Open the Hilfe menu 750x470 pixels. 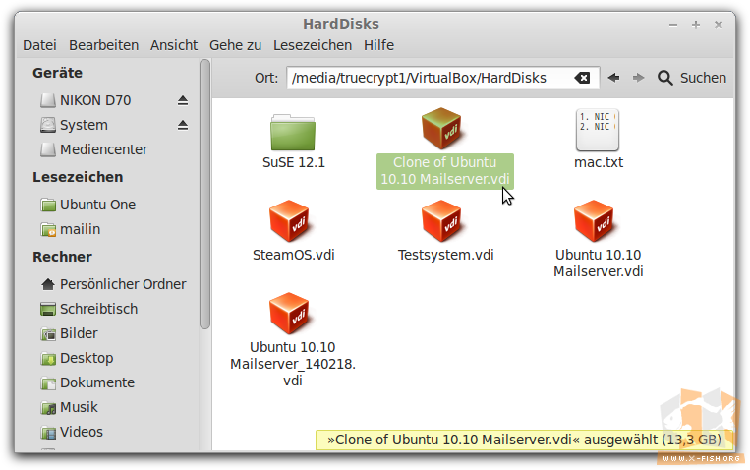pos(378,45)
